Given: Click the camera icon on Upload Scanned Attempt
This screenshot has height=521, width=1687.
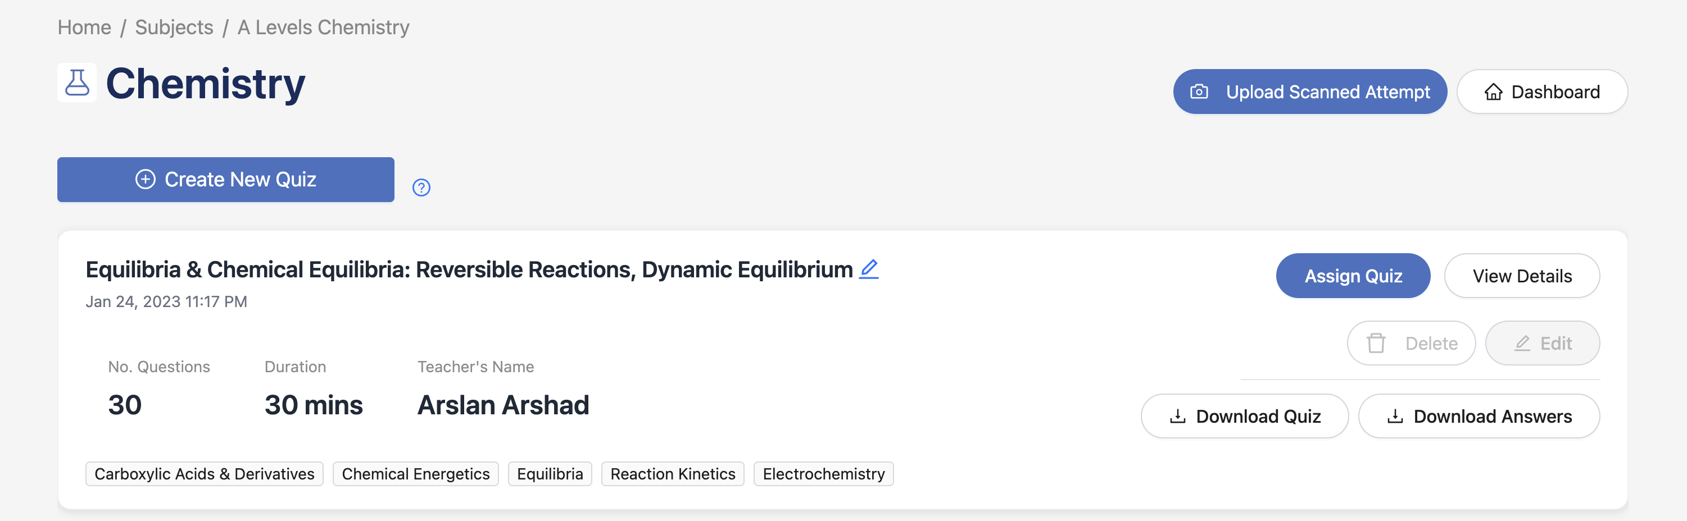Looking at the screenshot, I should coord(1199,92).
